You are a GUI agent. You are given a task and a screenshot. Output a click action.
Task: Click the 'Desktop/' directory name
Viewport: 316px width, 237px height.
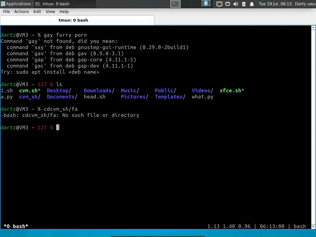point(59,90)
